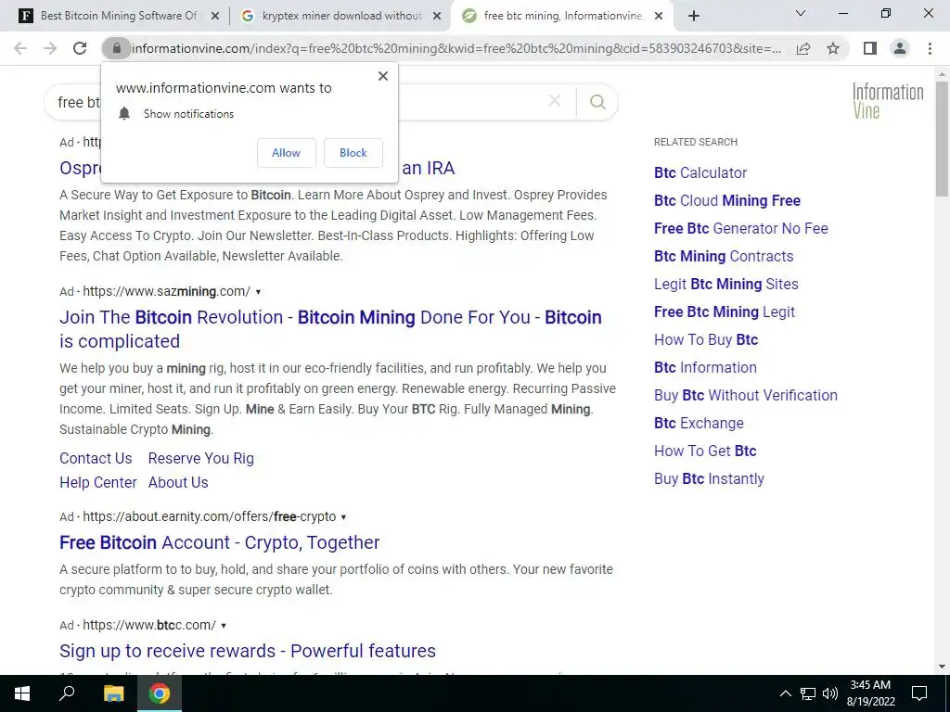The image size is (950, 712).
Task: Open Free Bitcoin Account ad title
Action: click(x=219, y=542)
